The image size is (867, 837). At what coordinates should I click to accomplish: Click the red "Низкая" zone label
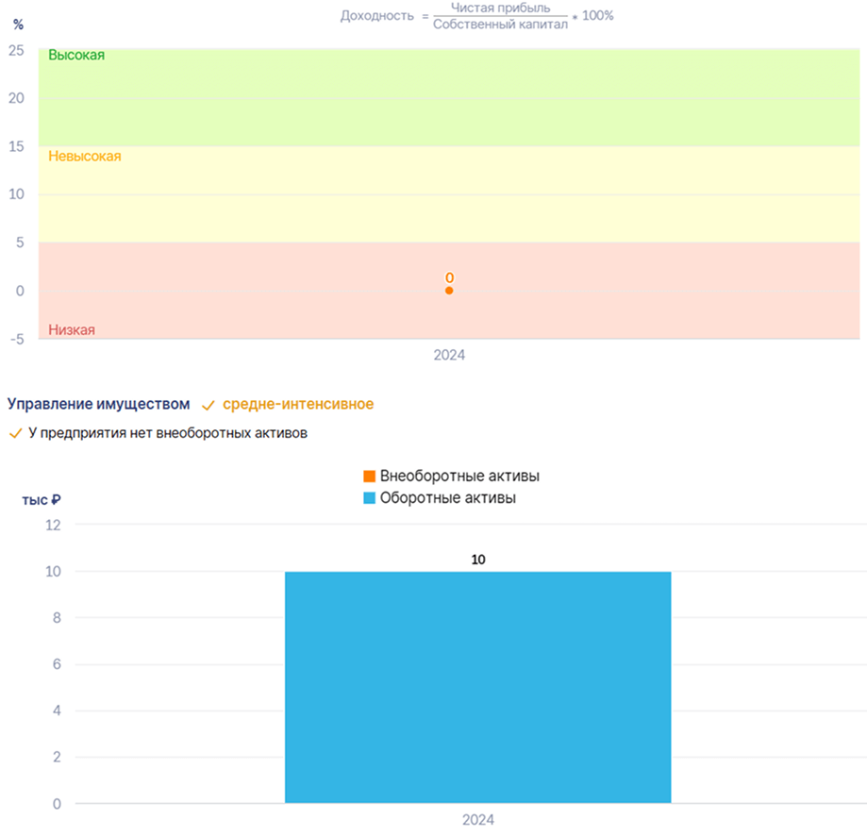(x=72, y=330)
